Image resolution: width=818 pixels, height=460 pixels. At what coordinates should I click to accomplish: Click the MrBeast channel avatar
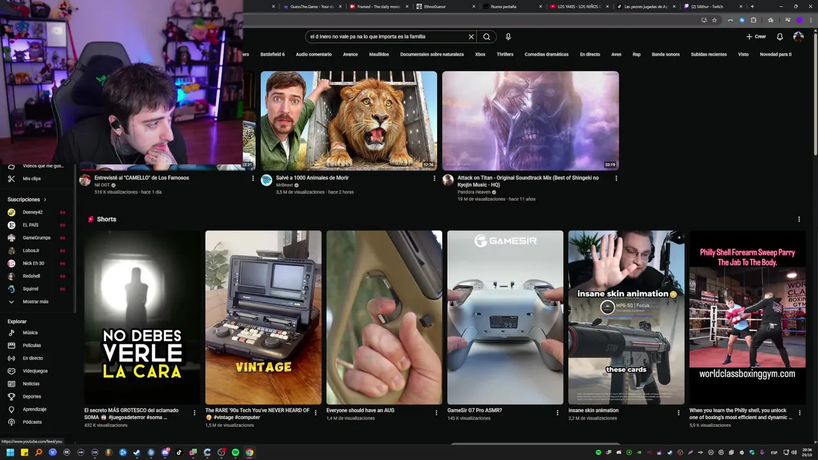point(266,180)
